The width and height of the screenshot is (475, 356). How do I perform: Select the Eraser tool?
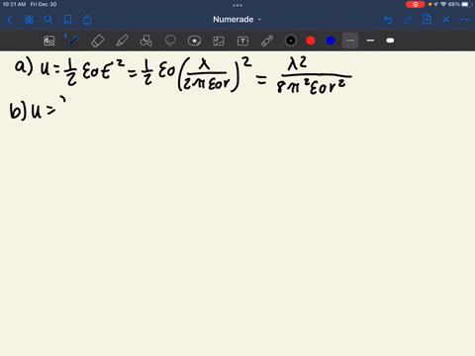(97, 41)
